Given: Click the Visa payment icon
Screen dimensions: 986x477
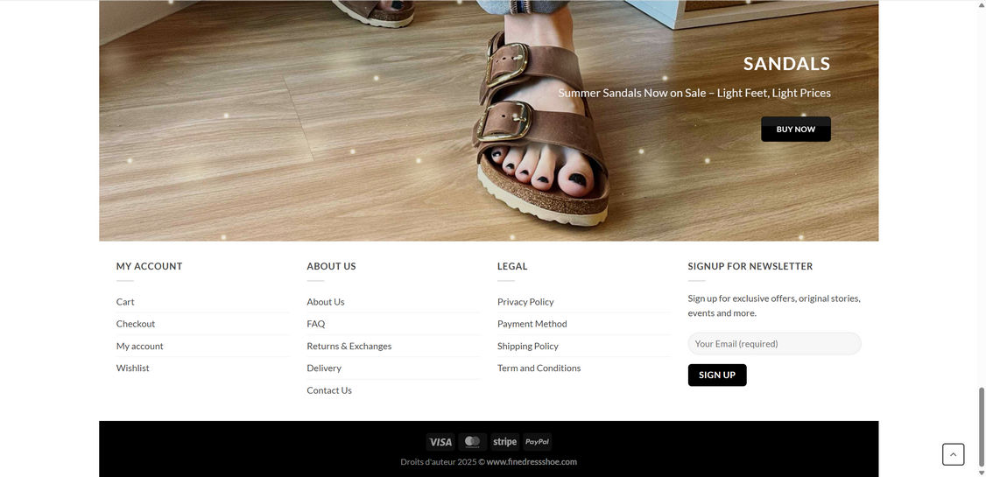Looking at the screenshot, I should 440,442.
